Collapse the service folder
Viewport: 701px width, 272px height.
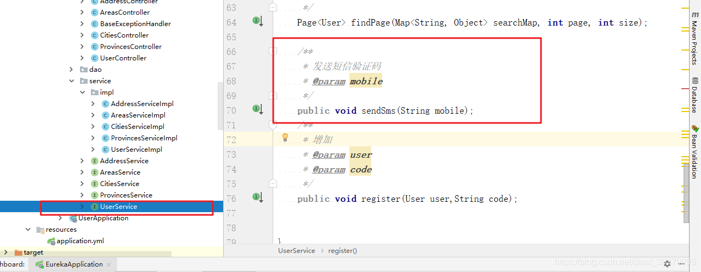[71, 81]
